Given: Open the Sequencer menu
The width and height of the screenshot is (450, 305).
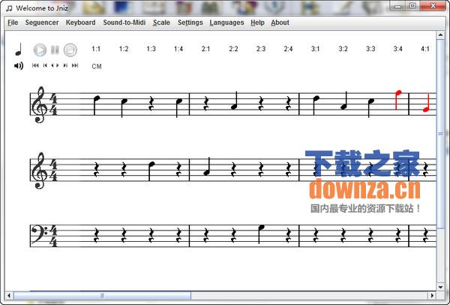Looking at the screenshot, I should click(42, 23).
